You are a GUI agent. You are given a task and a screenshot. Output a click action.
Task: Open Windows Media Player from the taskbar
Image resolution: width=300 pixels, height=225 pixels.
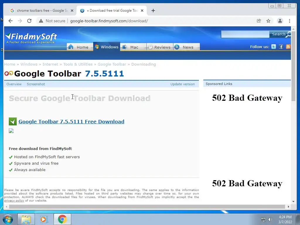click(x=44, y=219)
